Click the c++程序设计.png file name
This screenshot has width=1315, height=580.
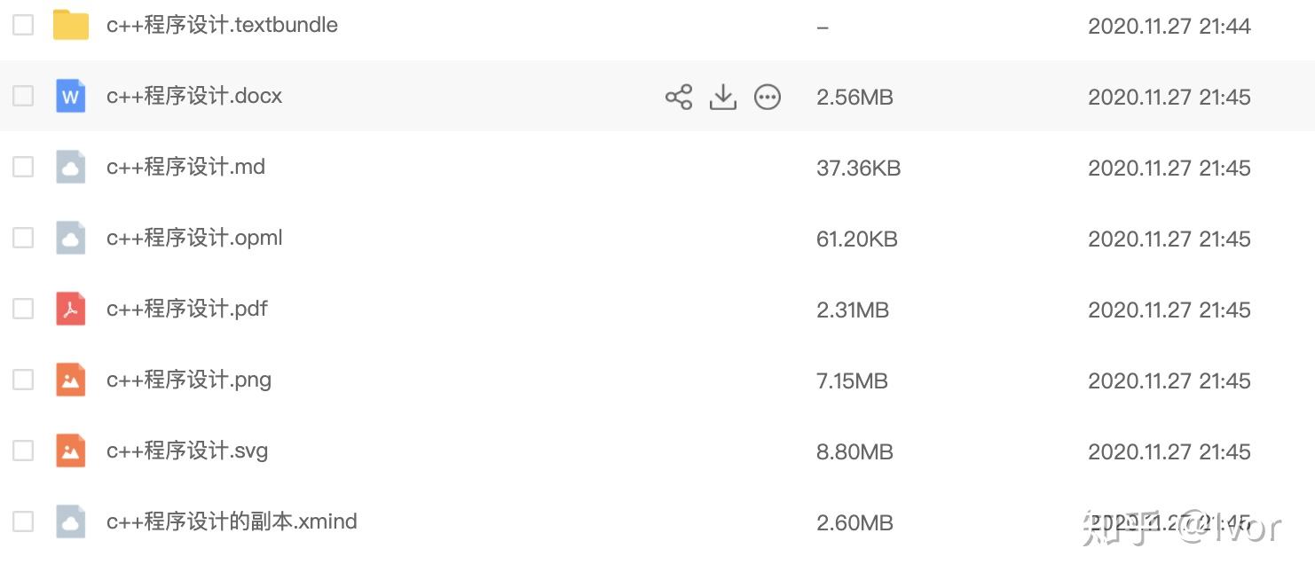click(189, 380)
